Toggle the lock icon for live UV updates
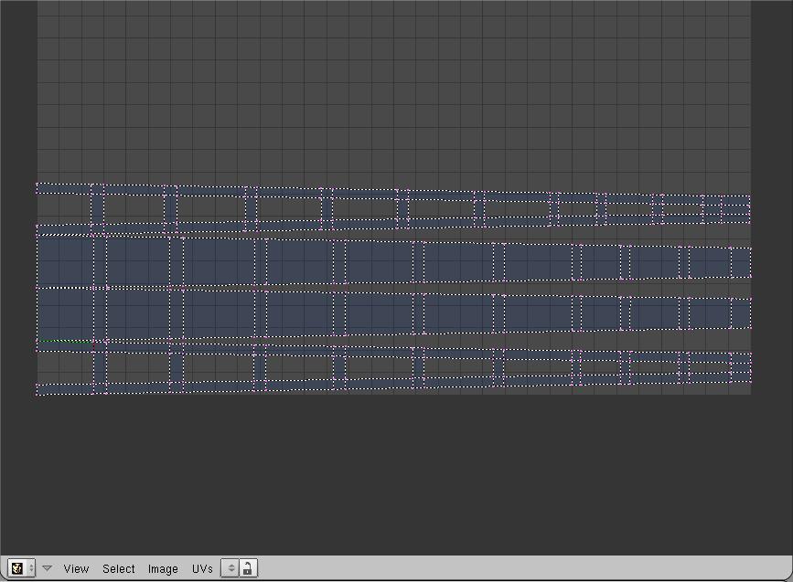 coord(248,568)
